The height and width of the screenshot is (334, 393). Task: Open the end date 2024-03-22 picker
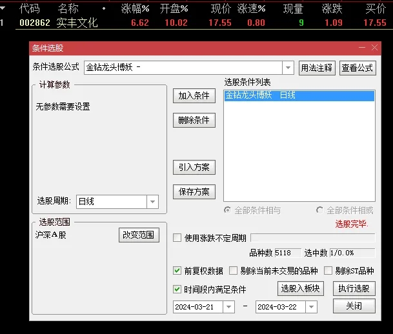click(310, 307)
